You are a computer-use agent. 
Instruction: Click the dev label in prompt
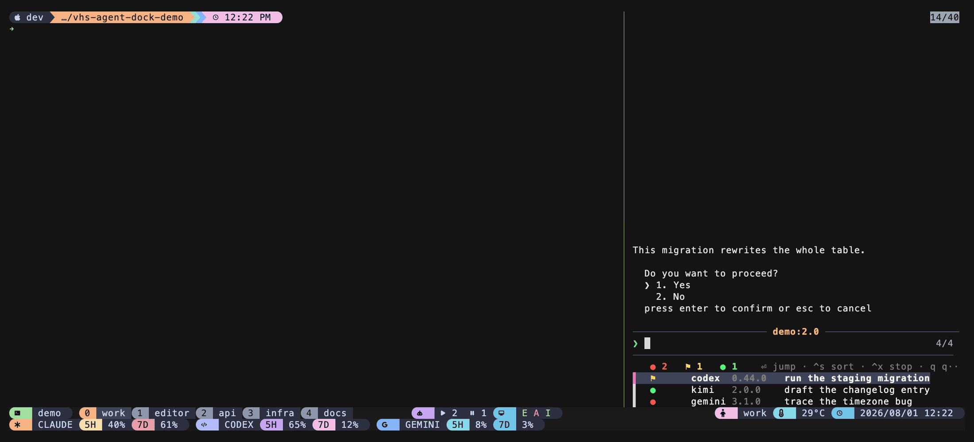pos(35,17)
